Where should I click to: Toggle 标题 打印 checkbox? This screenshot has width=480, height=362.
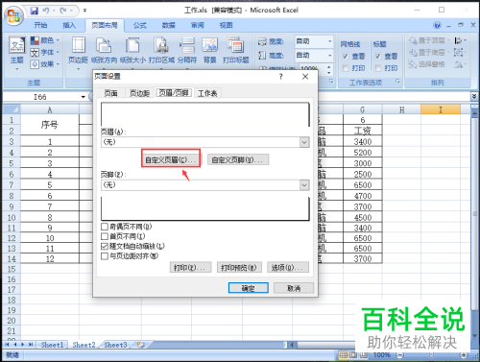point(378,68)
